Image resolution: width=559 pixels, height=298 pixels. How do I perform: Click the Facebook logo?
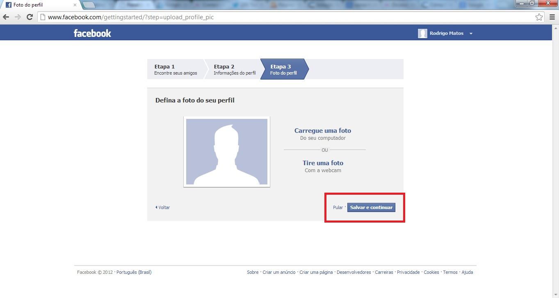(92, 33)
